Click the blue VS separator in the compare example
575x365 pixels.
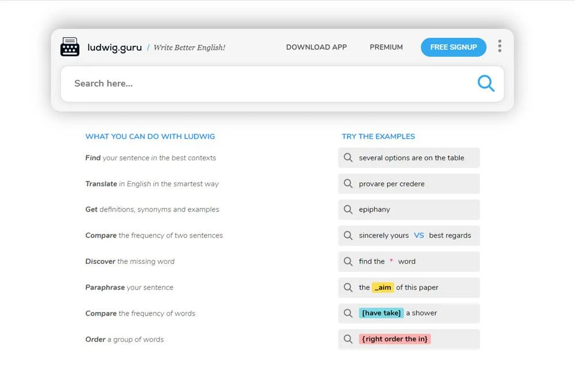coord(419,235)
